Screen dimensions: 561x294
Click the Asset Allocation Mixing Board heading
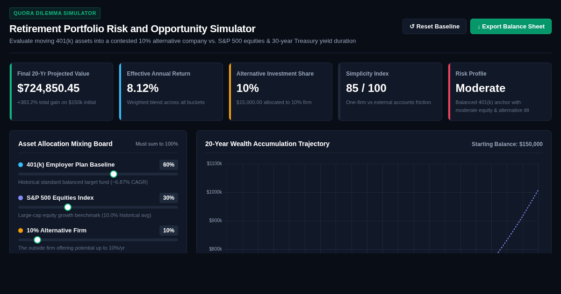click(x=65, y=144)
